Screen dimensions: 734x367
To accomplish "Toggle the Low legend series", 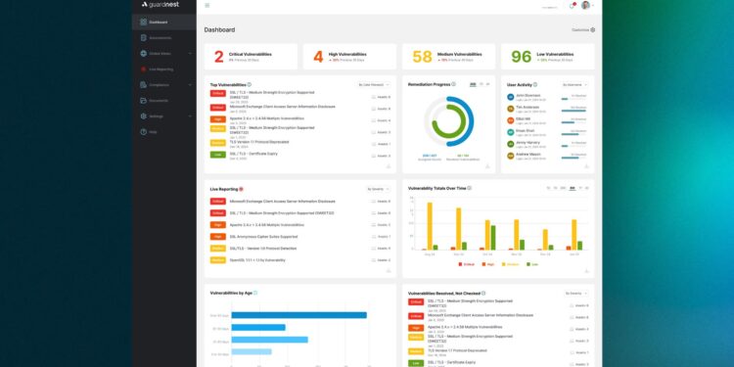I will pos(532,264).
